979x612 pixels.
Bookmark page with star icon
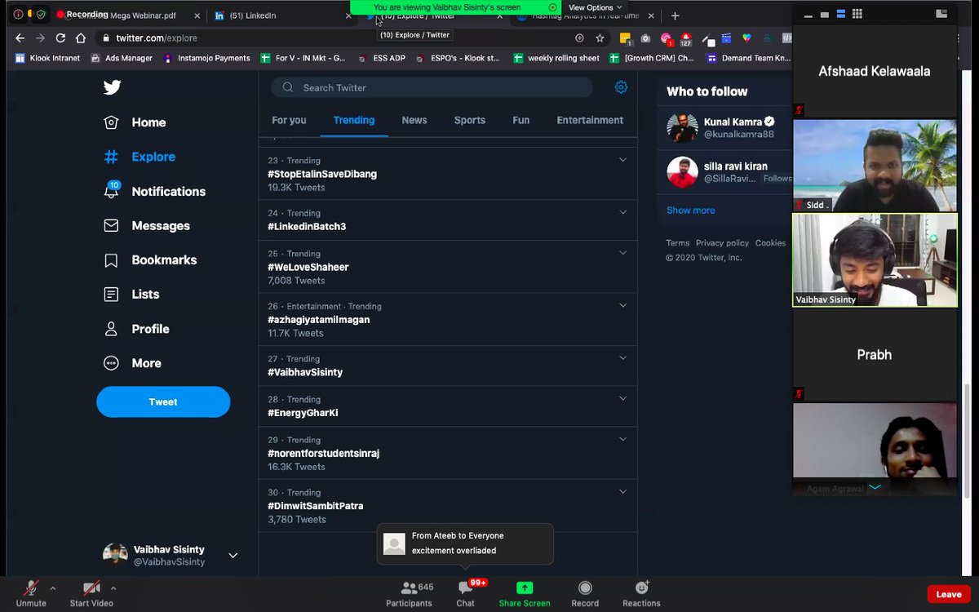(x=600, y=38)
